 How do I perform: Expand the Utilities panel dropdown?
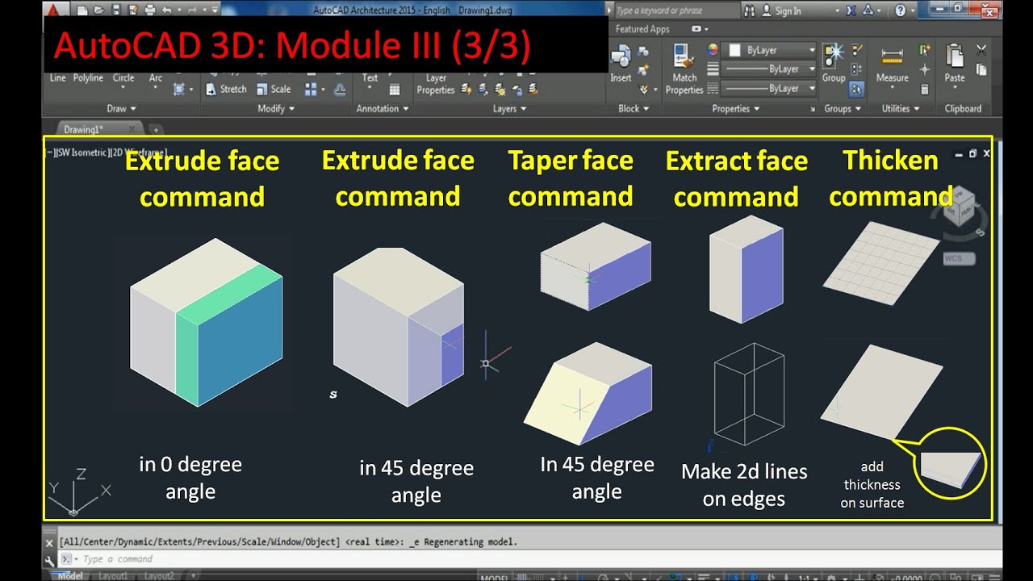pyautogui.click(x=900, y=108)
